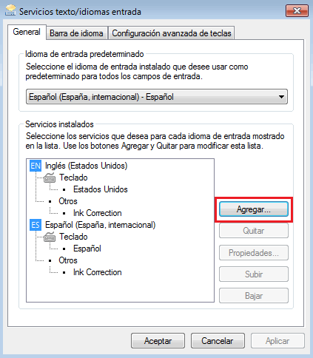This screenshot has width=313, height=358.
Task: Open Configuración avanzada de teclas tab
Action: pyautogui.click(x=172, y=33)
